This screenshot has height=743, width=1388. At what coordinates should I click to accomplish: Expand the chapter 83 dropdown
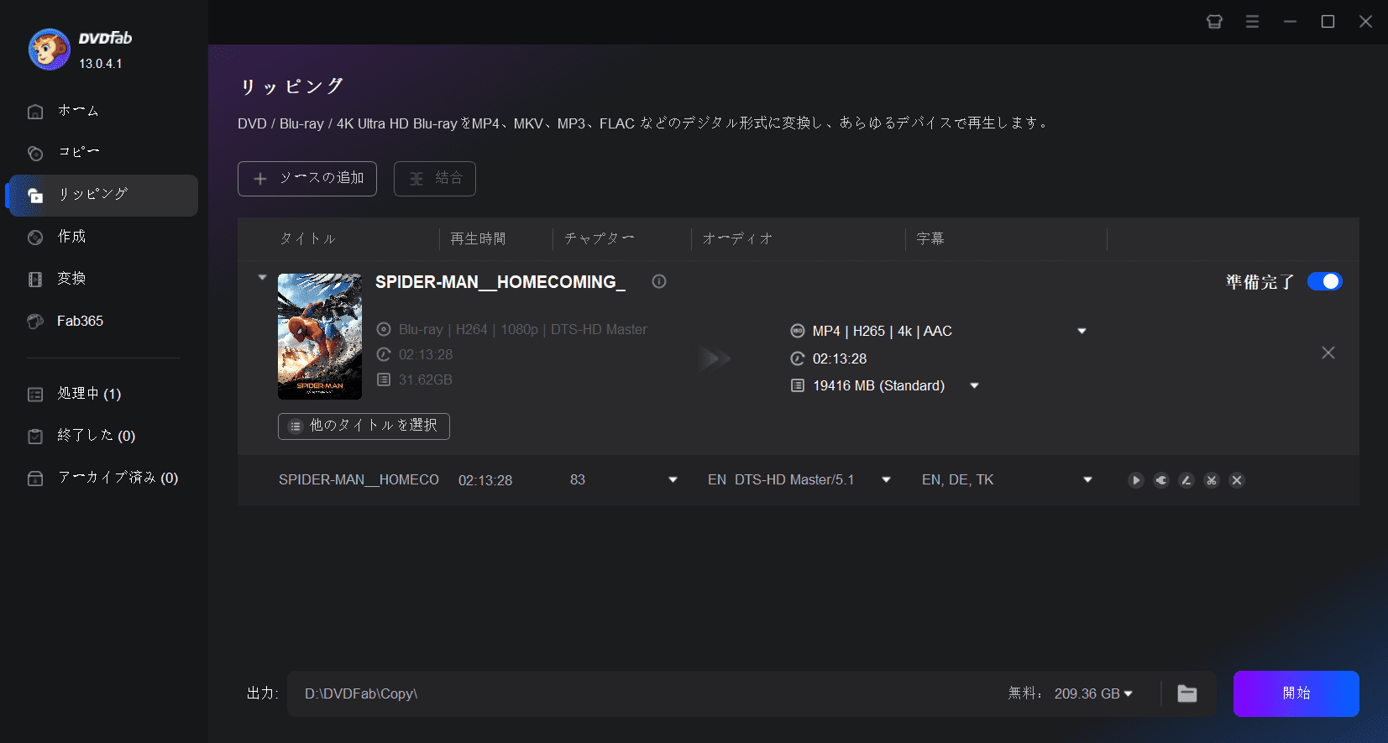(673, 479)
